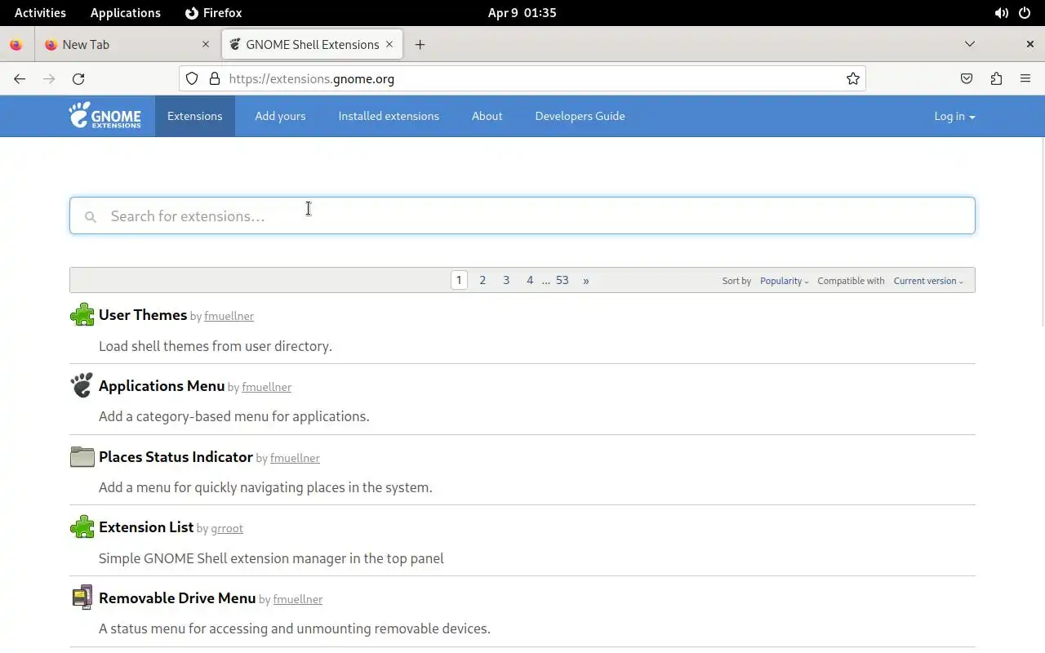The image size is (1045, 653).
Task: Open the About page
Action: (487, 116)
